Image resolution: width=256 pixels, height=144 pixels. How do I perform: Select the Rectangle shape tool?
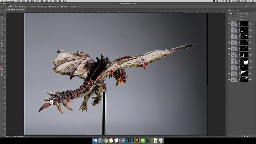pos(2,56)
